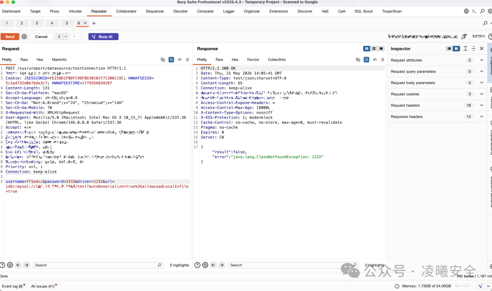The image size is (492, 291).
Task: Open Repeater send settings gear
Action: click(x=24, y=36)
